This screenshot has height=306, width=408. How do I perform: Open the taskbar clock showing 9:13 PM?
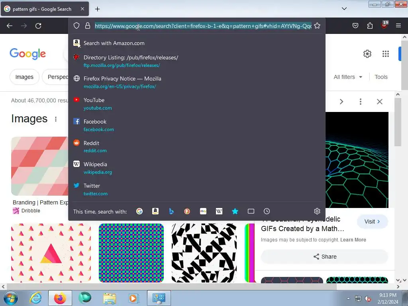(x=388, y=298)
